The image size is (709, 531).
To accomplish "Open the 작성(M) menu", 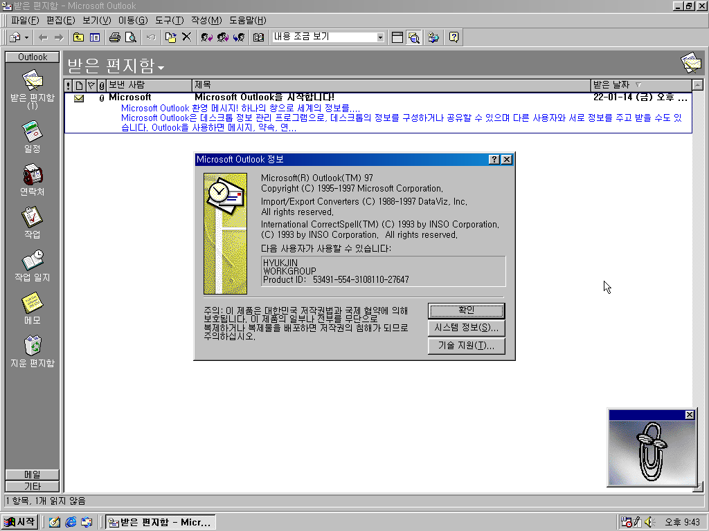I will tap(206, 20).
